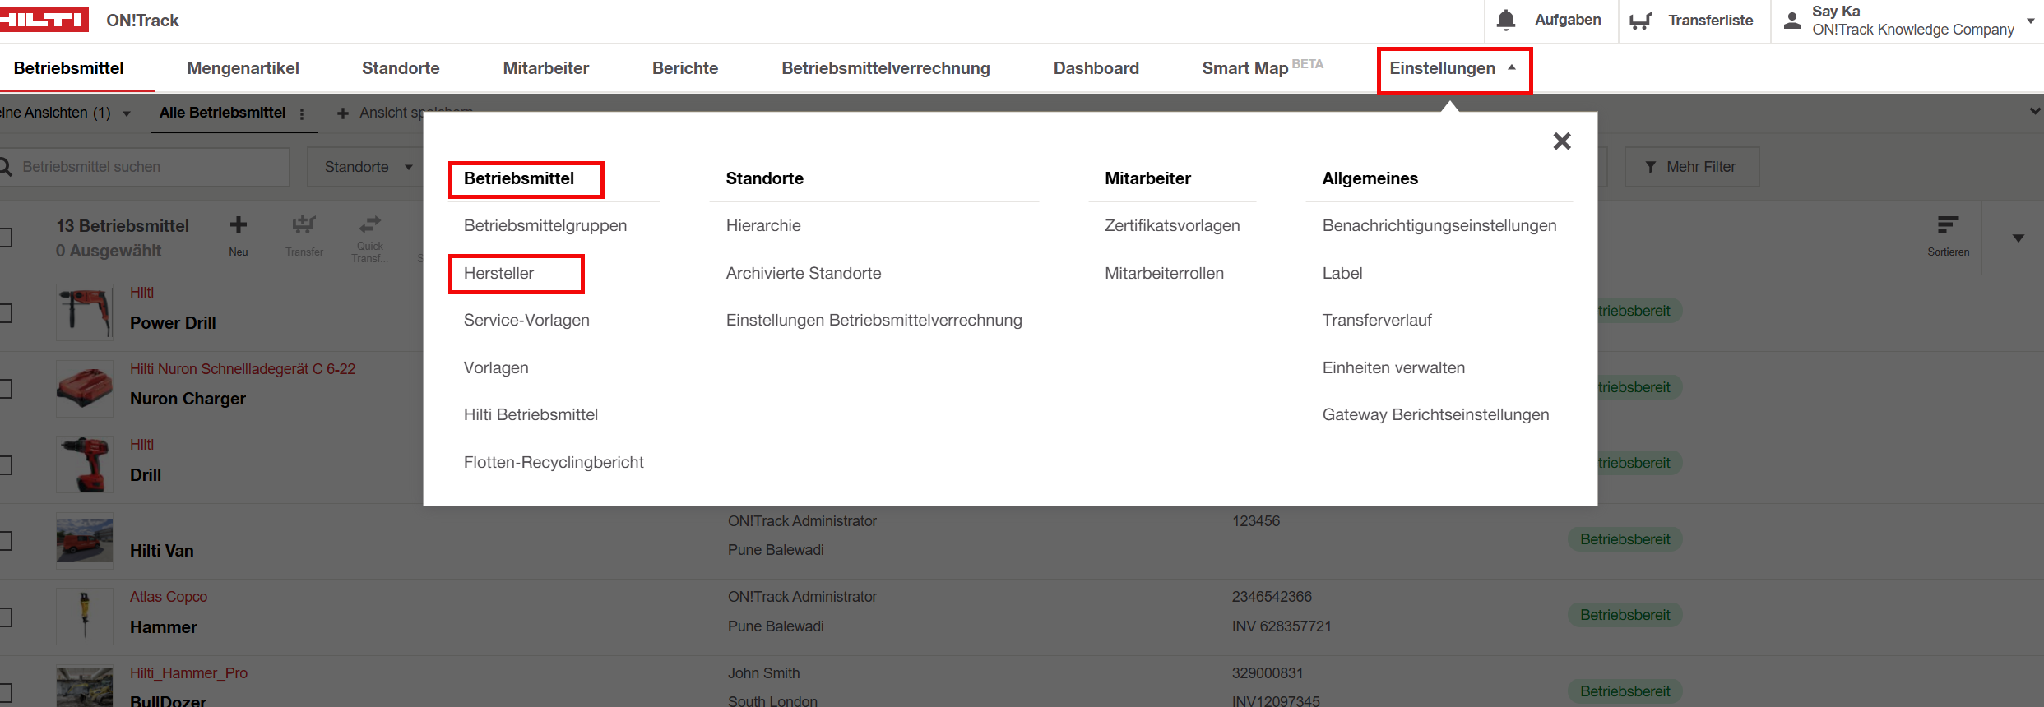Image resolution: width=2044 pixels, height=707 pixels.
Task: Click the Hilti_Hammer_Pro link
Action: coord(188,673)
